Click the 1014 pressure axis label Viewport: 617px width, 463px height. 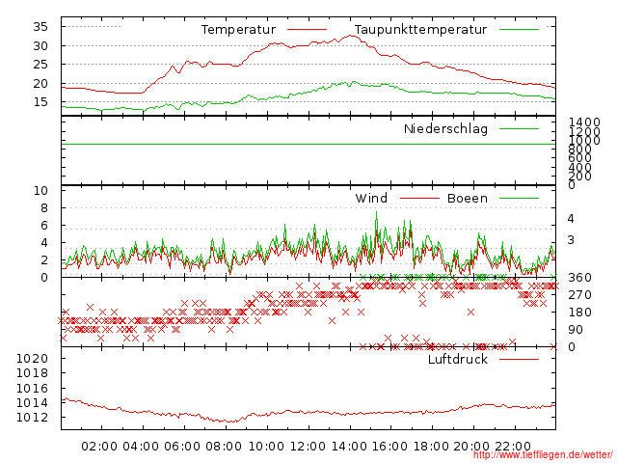coord(32,403)
